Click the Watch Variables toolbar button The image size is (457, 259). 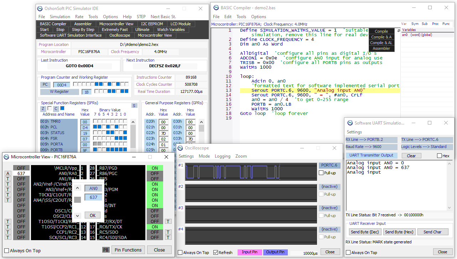(171, 30)
